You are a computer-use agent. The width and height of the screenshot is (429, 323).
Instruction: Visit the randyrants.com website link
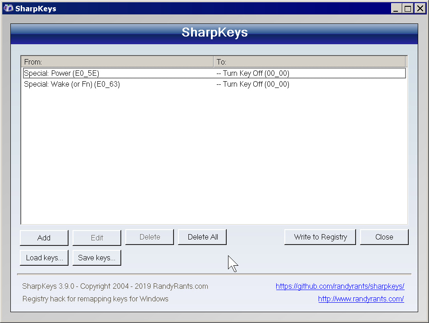361,299
